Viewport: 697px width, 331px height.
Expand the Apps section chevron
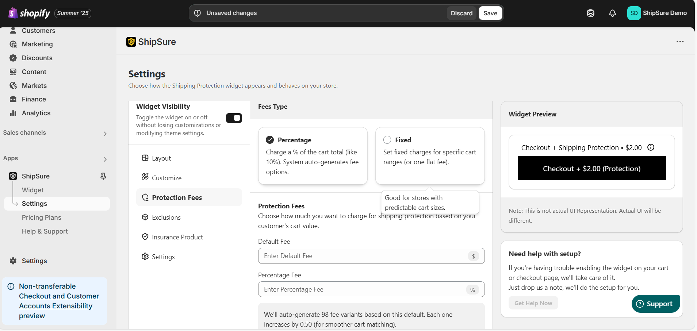point(105,159)
